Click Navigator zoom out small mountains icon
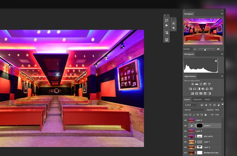This screenshot has height=156, width=237. pyautogui.click(x=195, y=49)
